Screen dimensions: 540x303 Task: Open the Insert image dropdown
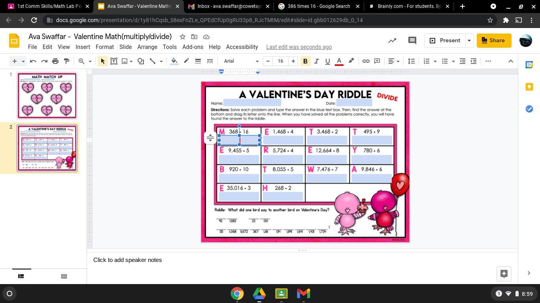point(127,61)
